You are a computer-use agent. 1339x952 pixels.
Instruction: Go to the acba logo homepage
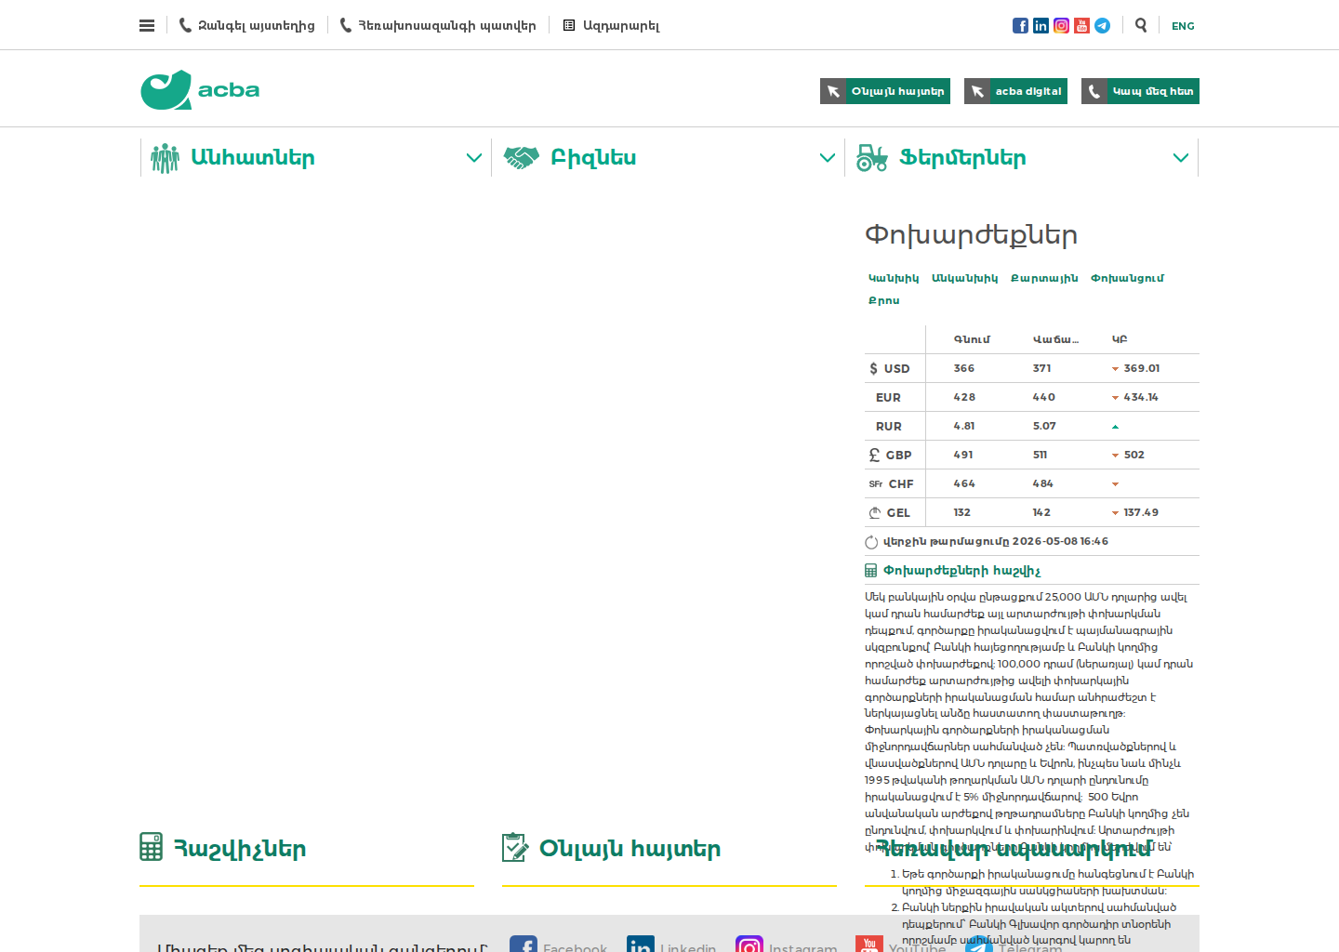click(200, 90)
